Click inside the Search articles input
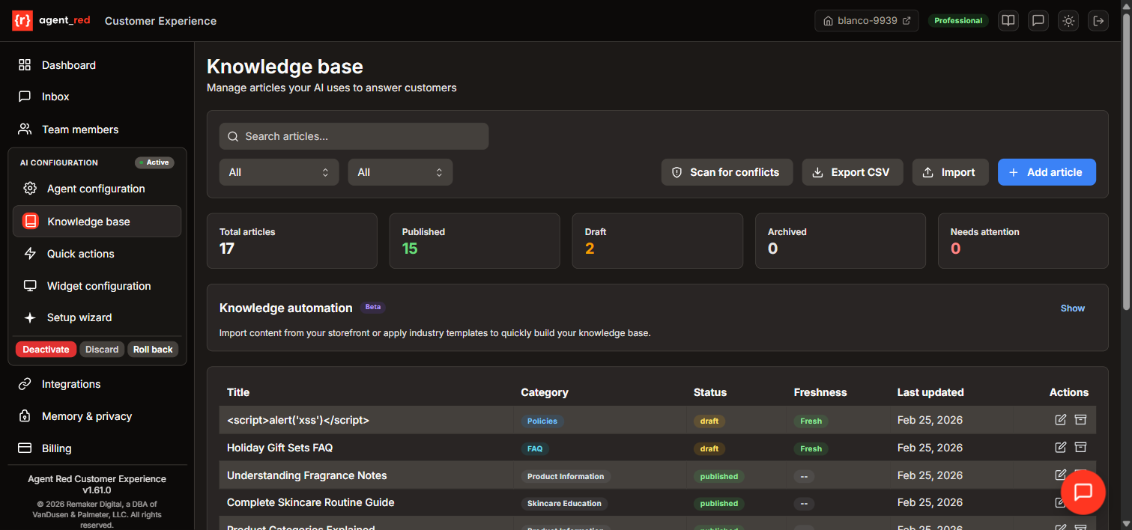1132x530 pixels. tap(352, 135)
